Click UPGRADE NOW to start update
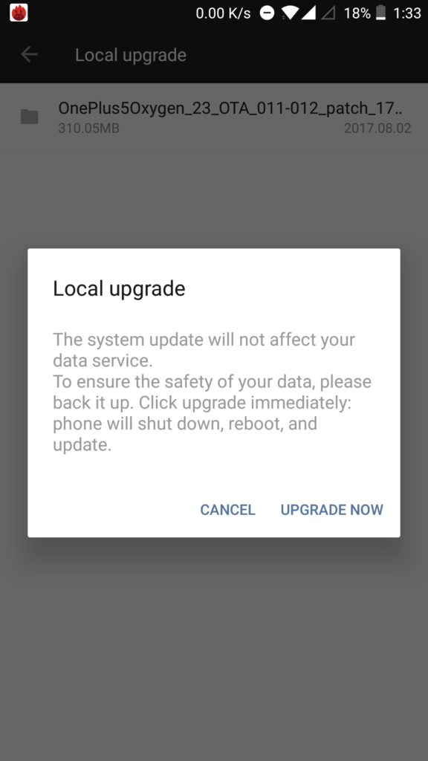Screen dimensions: 428x761 click(332, 510)
